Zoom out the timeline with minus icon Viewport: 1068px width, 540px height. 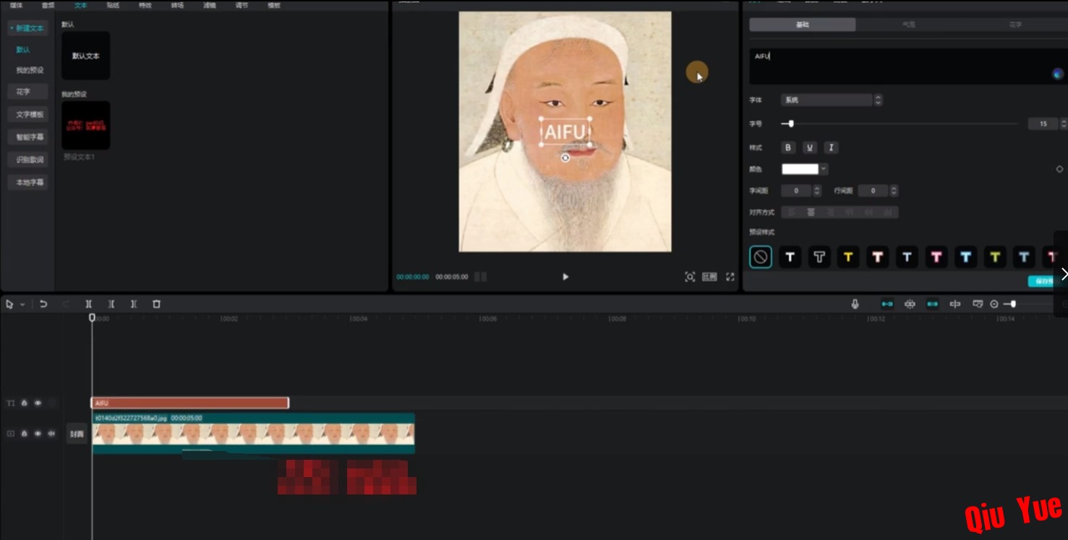994,304
